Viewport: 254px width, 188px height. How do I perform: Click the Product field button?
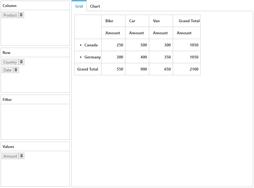pyautogui.click(x=10, y=15)
